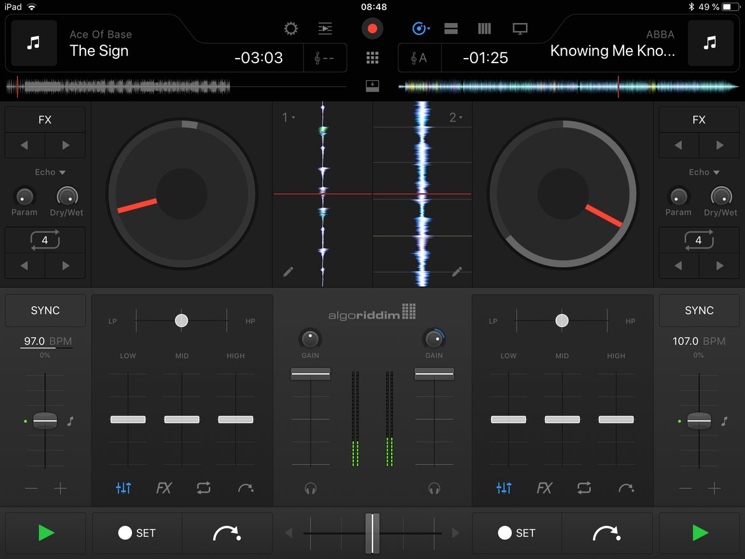Enable SYNC on the right deck
Screen dimensions: 745x559
(x=699, y=310)
